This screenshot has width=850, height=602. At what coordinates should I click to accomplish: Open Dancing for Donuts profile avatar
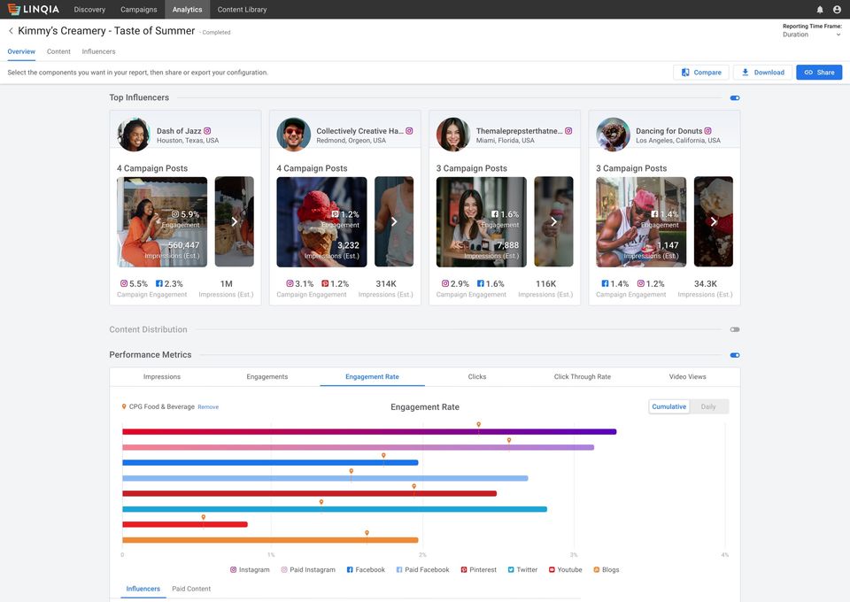[x=613, y=135]
